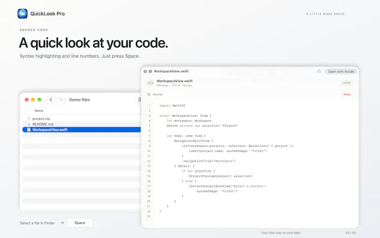
Task: Click the 'Syntax highlighting and line numbers' subtitle
Action: pyautogui.click(x=79, y=56)
